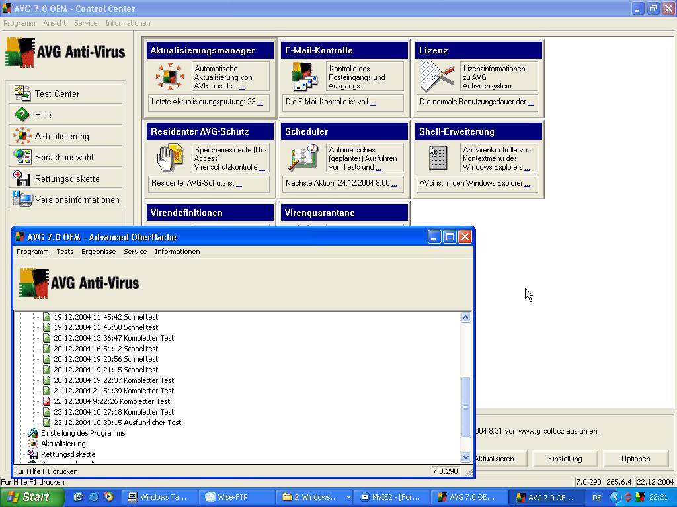Select the Virendefinitionen panel header

pos(210,213)
